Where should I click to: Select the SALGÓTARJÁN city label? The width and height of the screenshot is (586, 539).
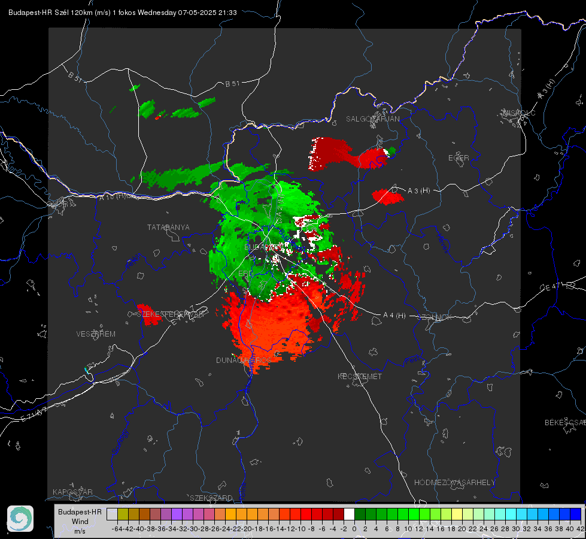tap(372, 119)
